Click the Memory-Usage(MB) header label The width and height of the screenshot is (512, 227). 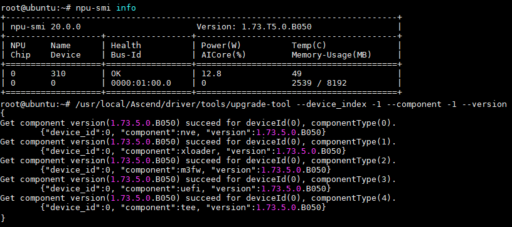[x=331, y=54]
